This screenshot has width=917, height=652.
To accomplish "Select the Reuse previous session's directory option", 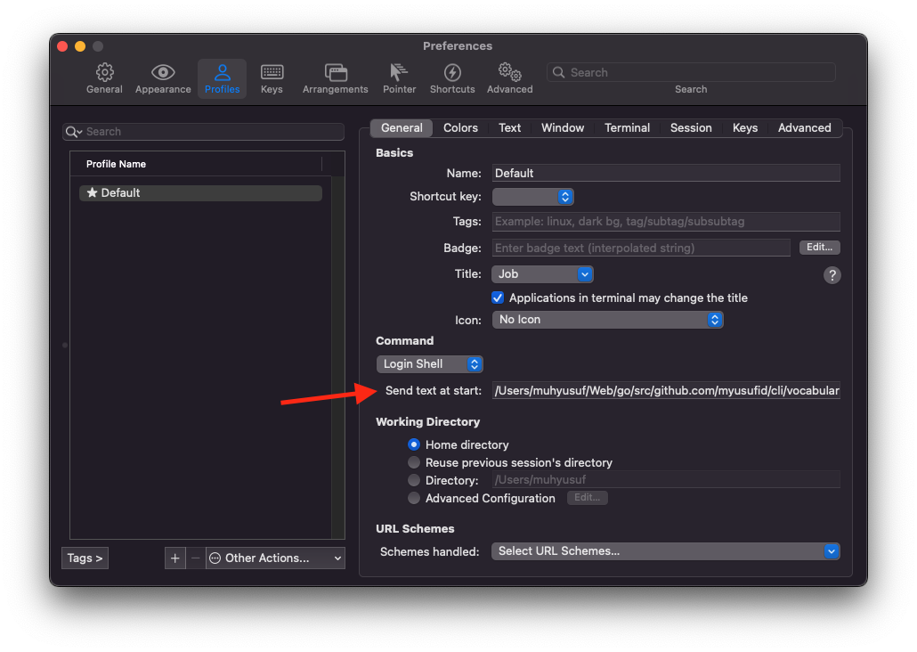I will (x=414, y=462).
